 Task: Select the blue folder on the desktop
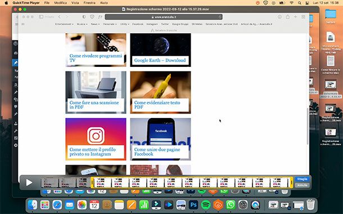[x=330, y=14]
